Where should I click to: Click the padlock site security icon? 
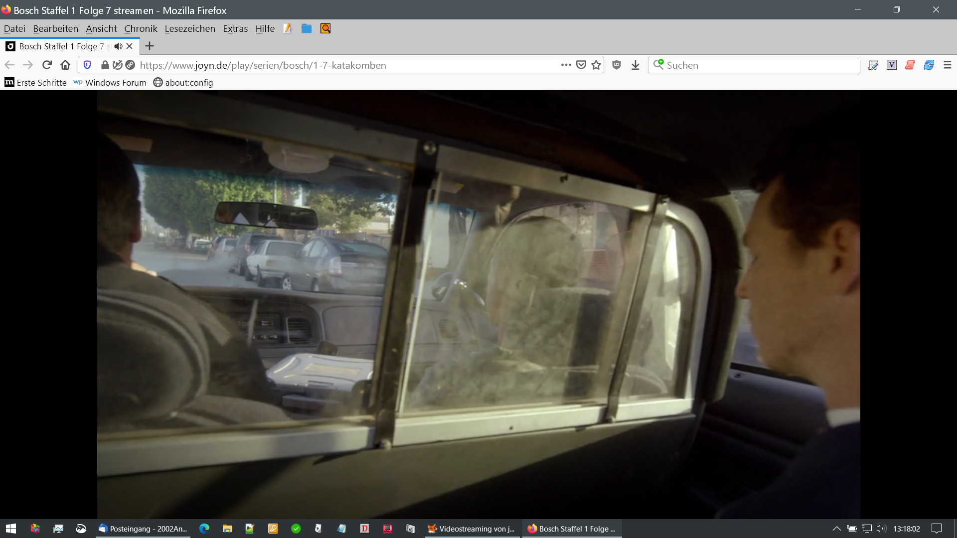(x=105, y=65)
